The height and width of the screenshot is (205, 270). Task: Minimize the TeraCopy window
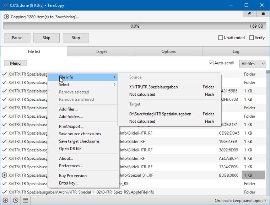click(231, 5)
